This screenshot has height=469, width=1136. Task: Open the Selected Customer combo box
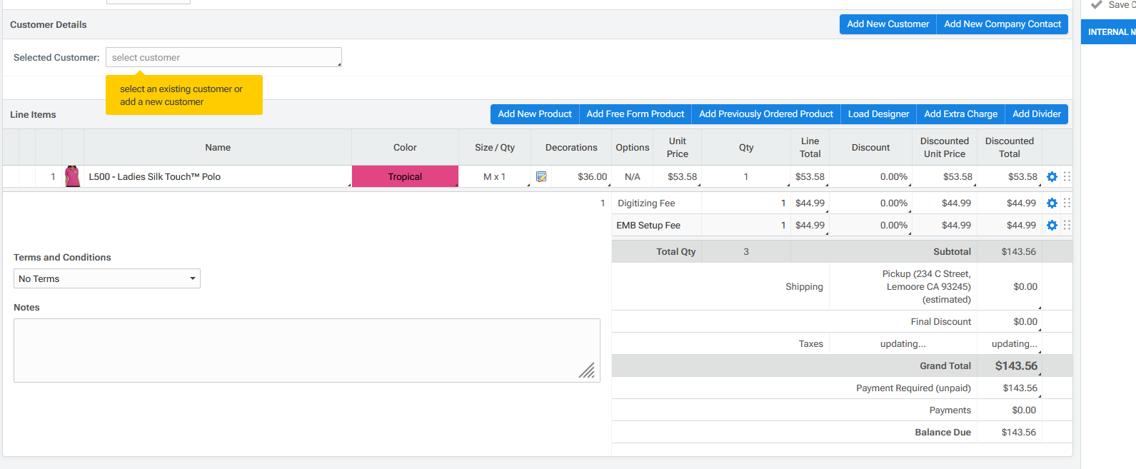[223, 57]
